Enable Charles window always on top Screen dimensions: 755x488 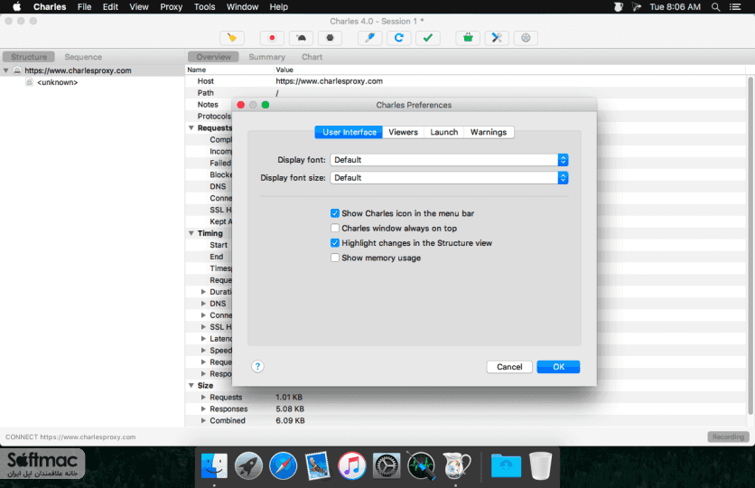point(335,229)
